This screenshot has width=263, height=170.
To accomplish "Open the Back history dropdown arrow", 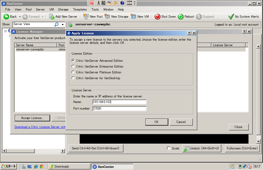I will [20, 17].
